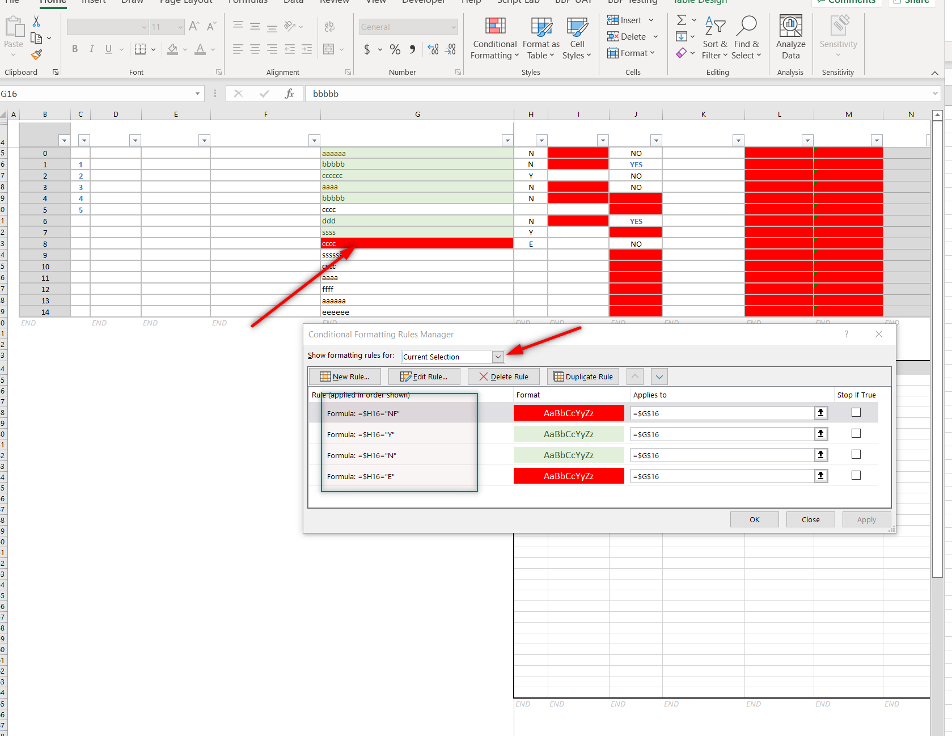Viewport: 952px width, 736px height.
Task: Apply the Percent Style format
Action: (395, 49)
